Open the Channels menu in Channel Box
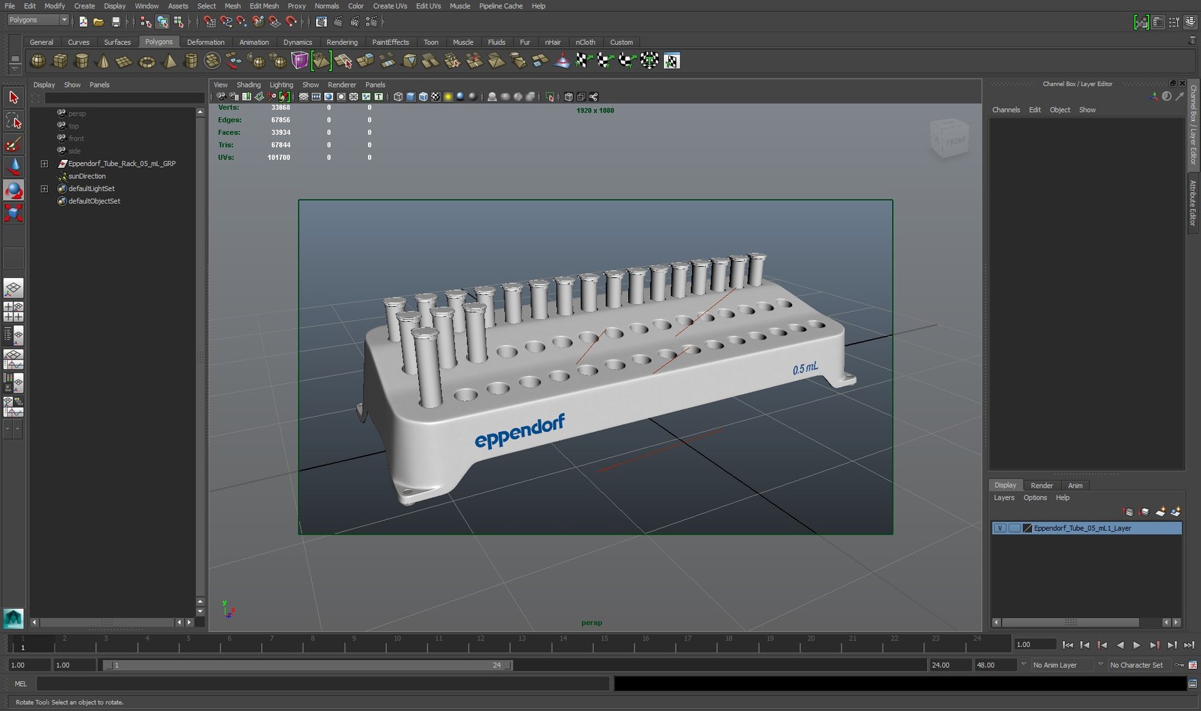This screenshot has width=1201, height=711. tap(1006, 110)
